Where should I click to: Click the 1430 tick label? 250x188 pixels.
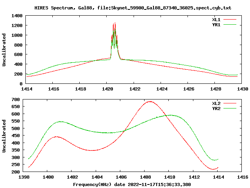(x=243, y=89)
